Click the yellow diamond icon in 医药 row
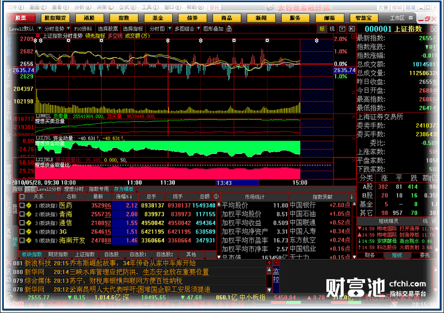The image size is (444, 313). pyautogui.click(x=28, y=205)
